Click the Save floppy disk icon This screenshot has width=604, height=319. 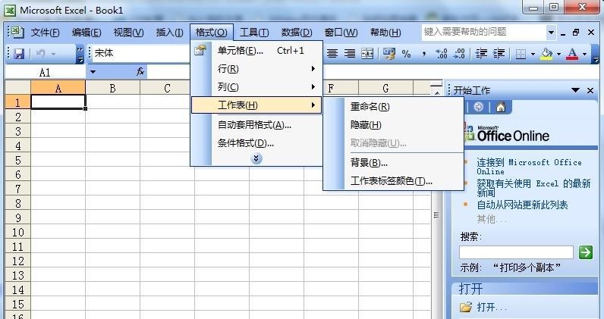coord(19,54)
